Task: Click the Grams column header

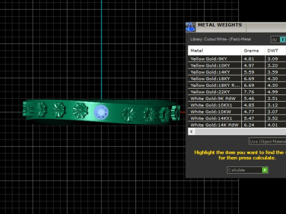Action: [x=253, y=51]
